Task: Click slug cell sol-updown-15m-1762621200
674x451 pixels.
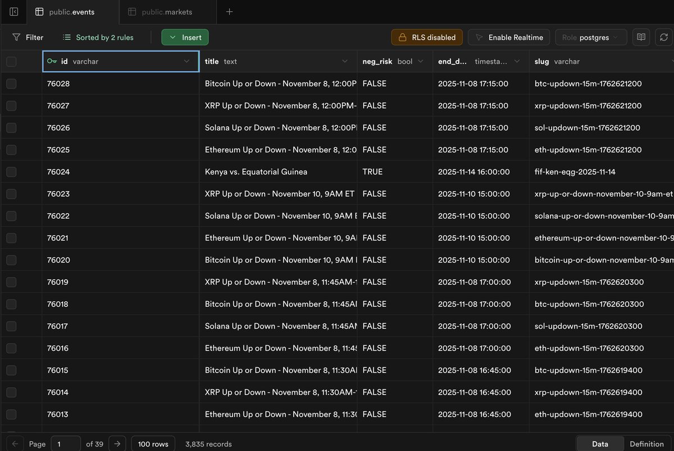Action: [602, 127]
